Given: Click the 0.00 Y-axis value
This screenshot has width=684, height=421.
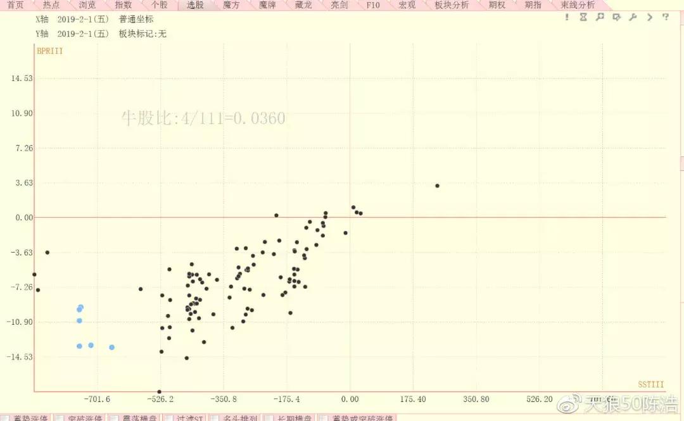Looking at the screenshot, I should [x=24, y=218].
